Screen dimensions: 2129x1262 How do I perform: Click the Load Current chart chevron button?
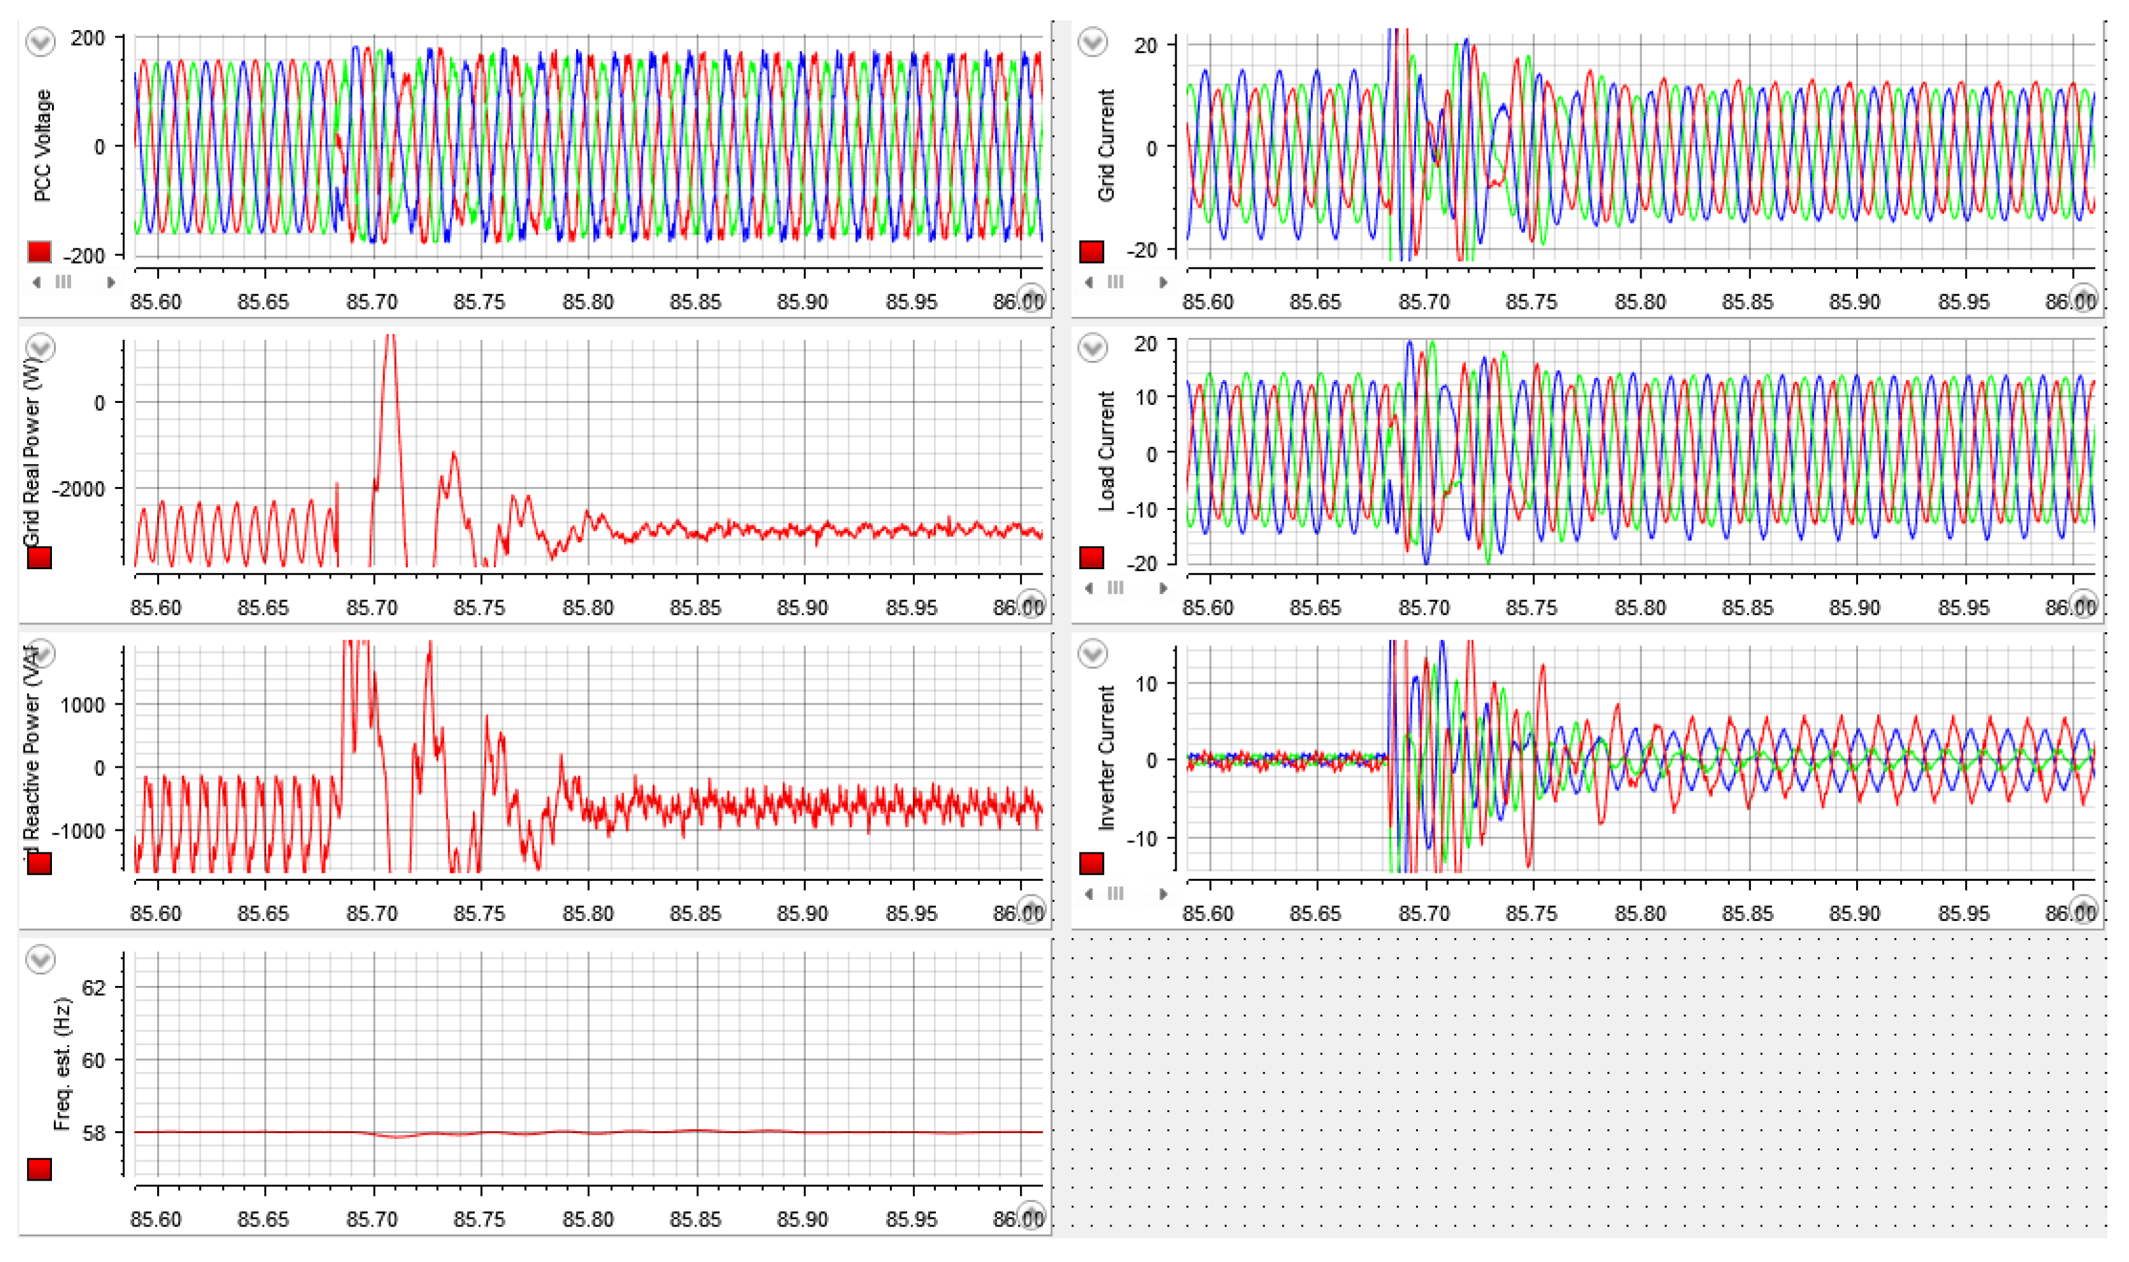(1092, 347)
